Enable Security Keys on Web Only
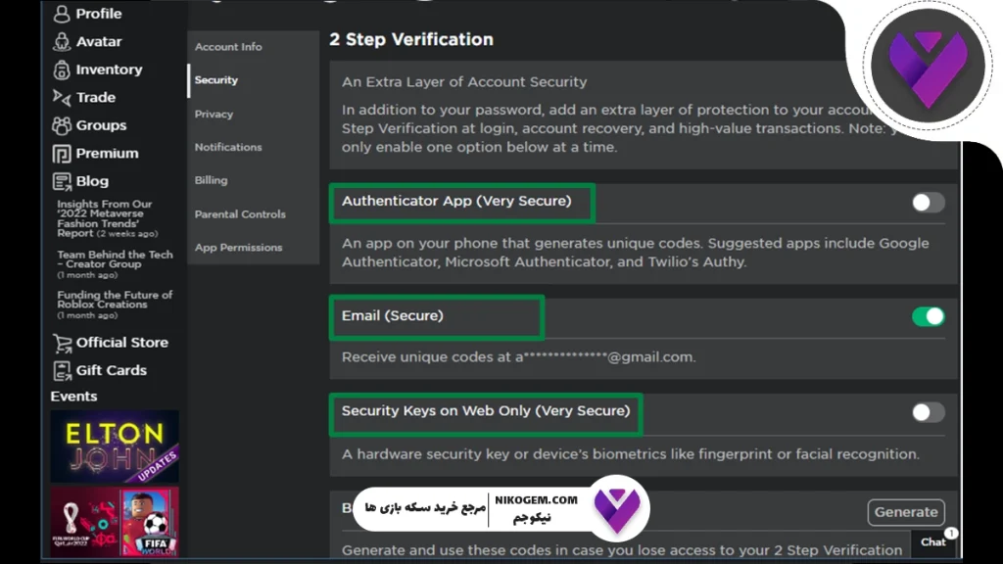This screenshot has width=1003, height=564. pos(927,412)
